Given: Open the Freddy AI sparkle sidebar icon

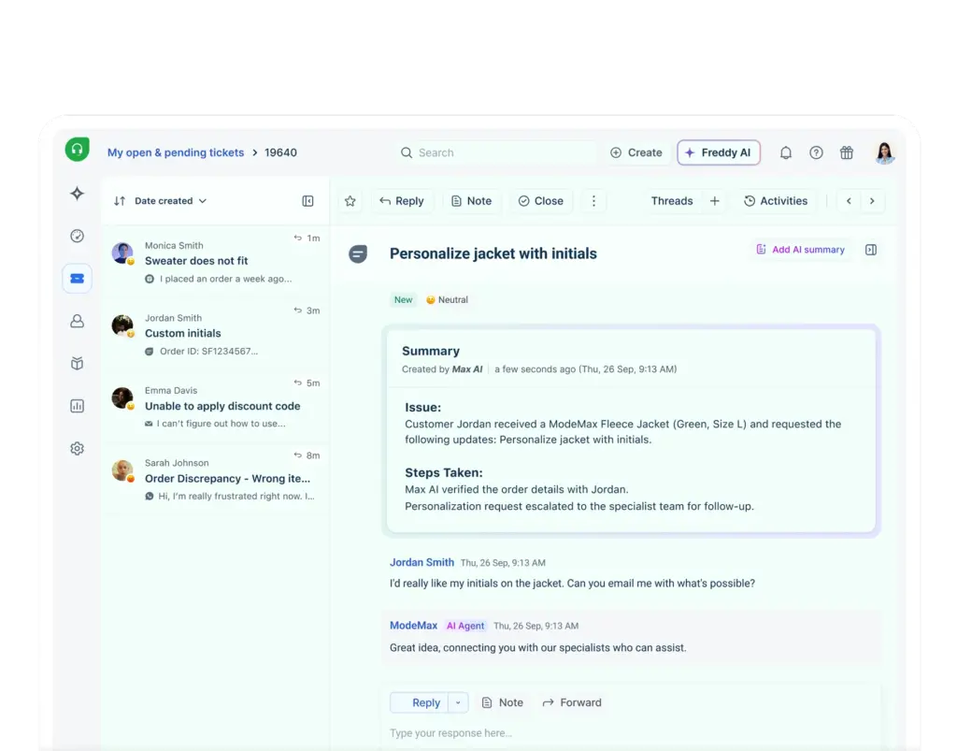Looking at the screenshot, I should click(77, 194).
